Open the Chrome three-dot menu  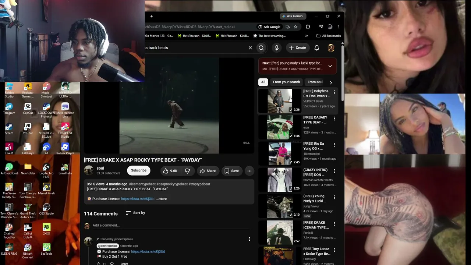[x=339, y=26]
